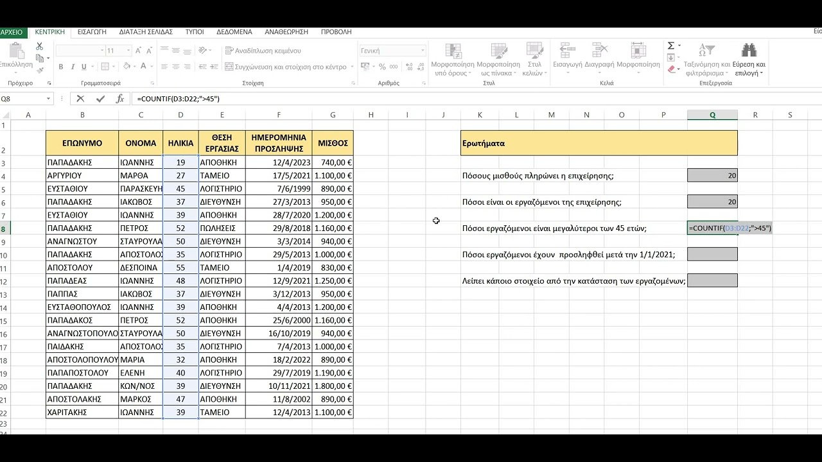This screenshot has height=462, width=822.
Task: Click the AutoSum sigma icon
Action: pos(670,46)
